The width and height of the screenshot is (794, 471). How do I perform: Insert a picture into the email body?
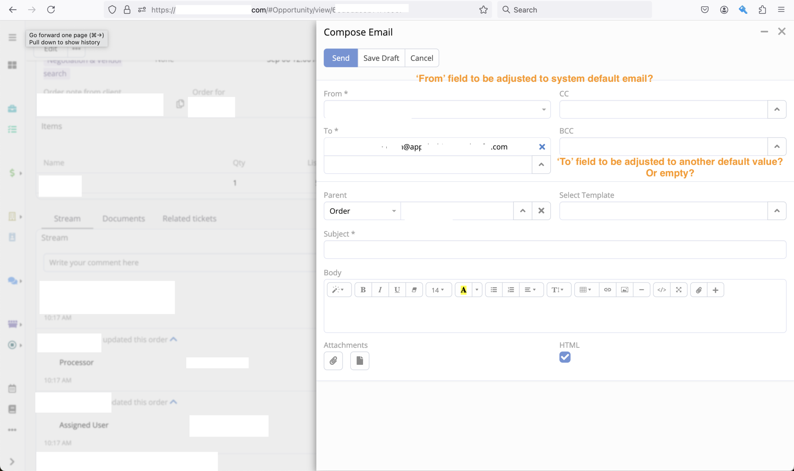624,290
